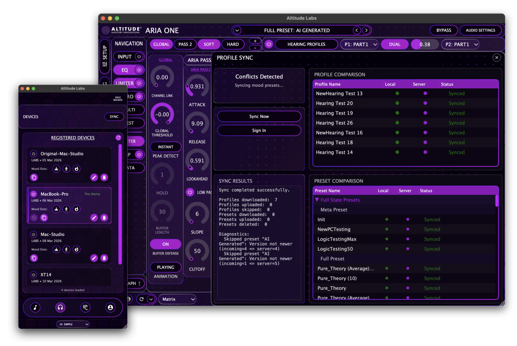Toggle power for the MacBook-Pro device
This screenshot has height=346, width=517.
click(34, 194)
